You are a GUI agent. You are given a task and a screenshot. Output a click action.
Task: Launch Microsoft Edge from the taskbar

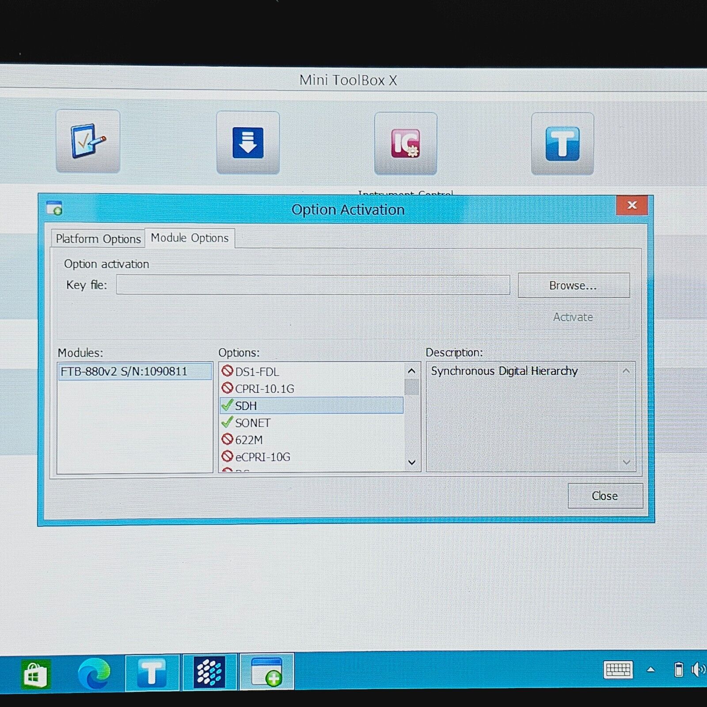[94, 673]
